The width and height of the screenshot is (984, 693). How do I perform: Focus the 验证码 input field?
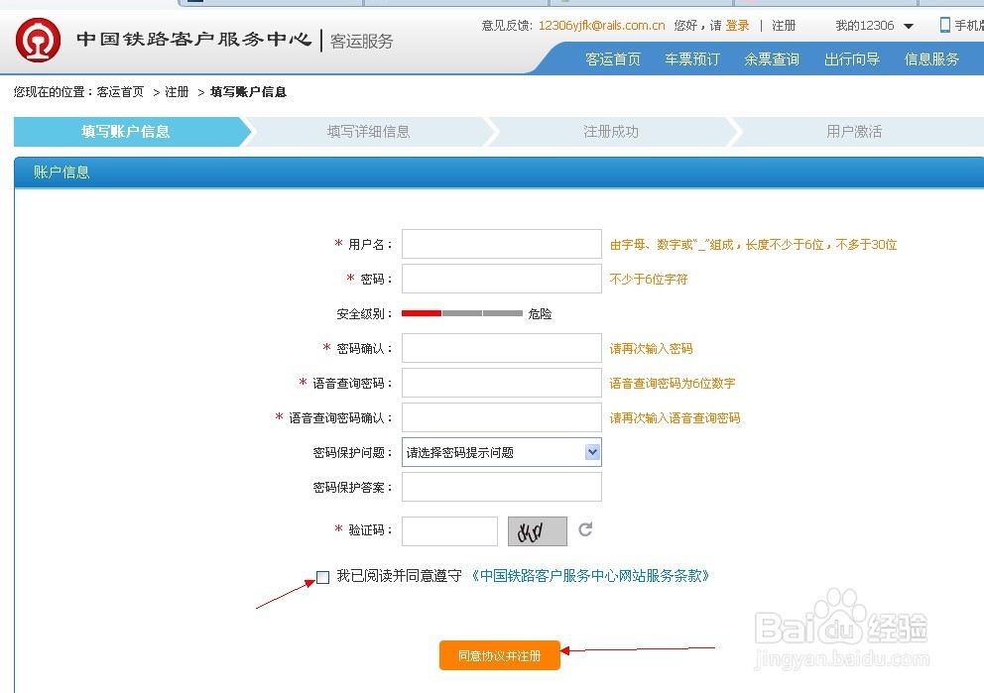pos(449,531)
